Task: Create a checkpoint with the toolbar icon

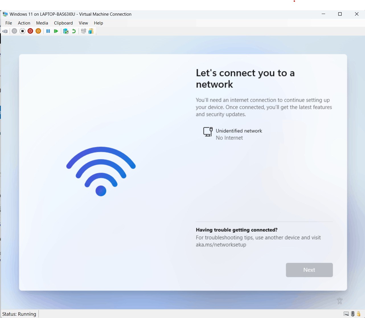Action: point(66,31)
